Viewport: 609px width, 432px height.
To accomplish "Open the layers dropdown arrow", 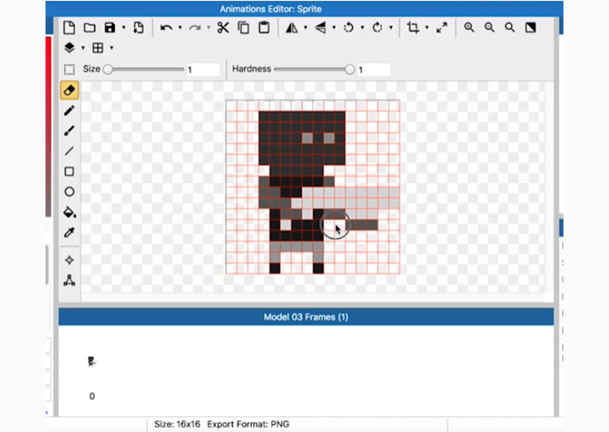I will [x=83, y=48].
